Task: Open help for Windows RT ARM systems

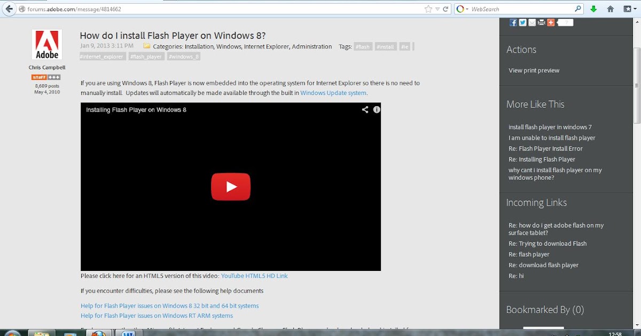Action: 157,316
